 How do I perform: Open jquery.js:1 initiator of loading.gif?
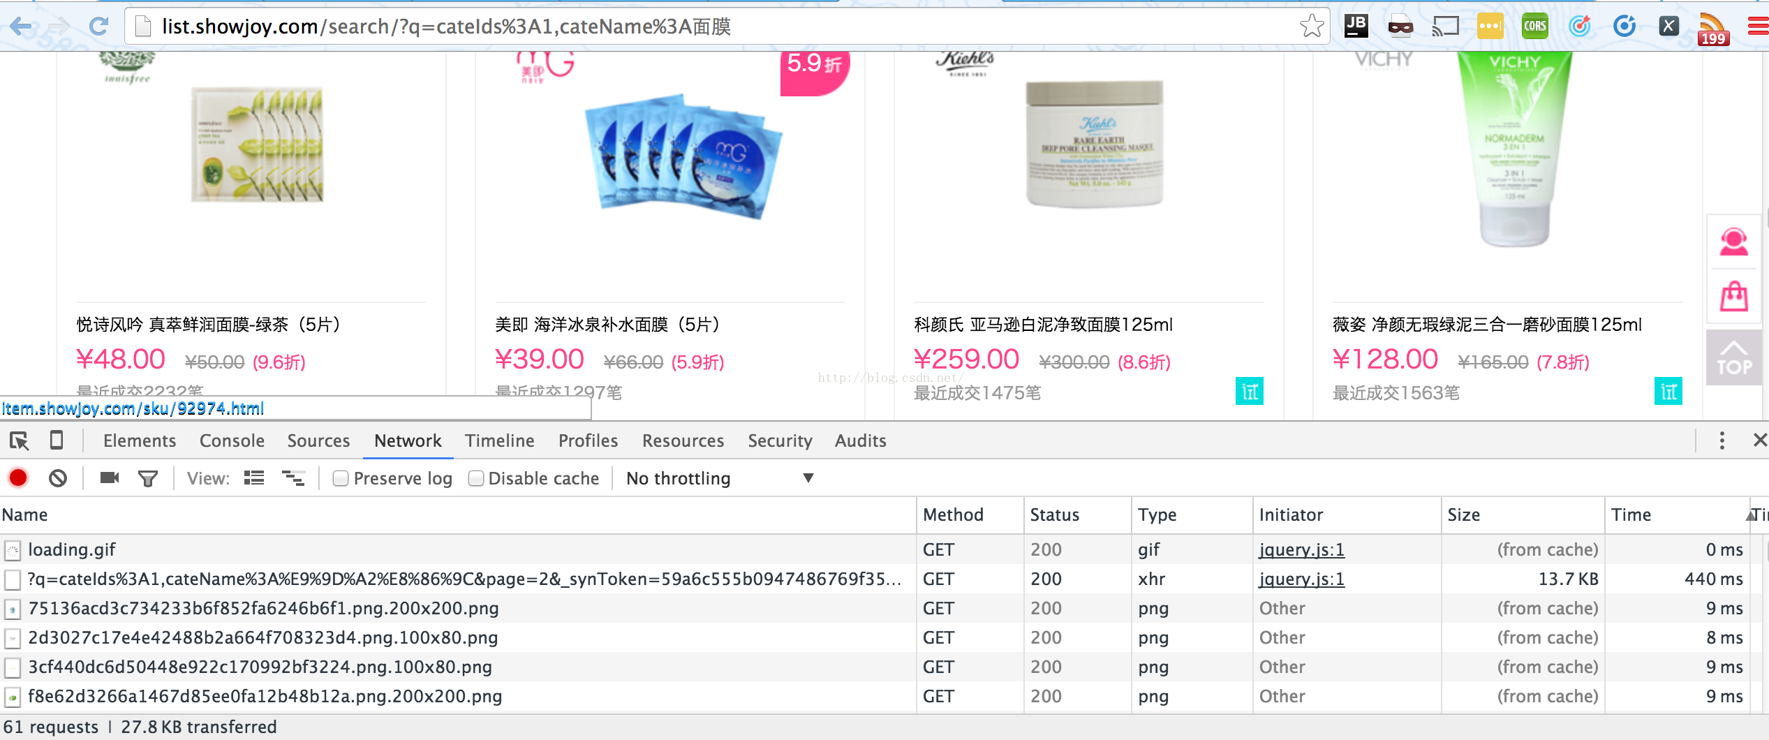click(1301, 550)
